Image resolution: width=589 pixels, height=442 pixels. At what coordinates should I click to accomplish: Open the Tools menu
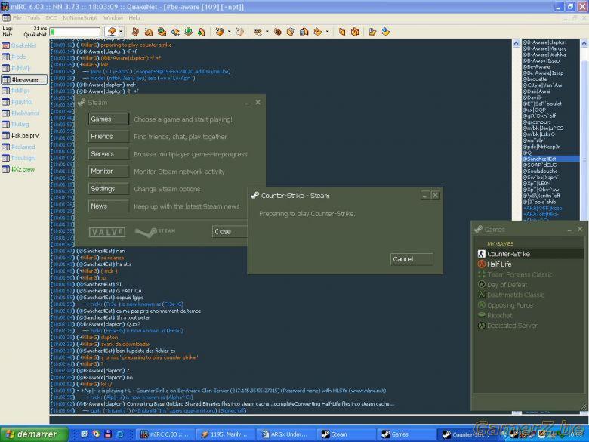pyautogui.click(x=33, y=17)
